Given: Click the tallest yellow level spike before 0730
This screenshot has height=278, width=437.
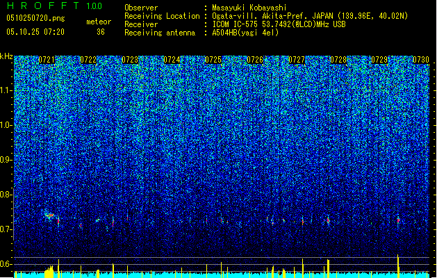Looking at the screenshot, I should click(398, 266).
